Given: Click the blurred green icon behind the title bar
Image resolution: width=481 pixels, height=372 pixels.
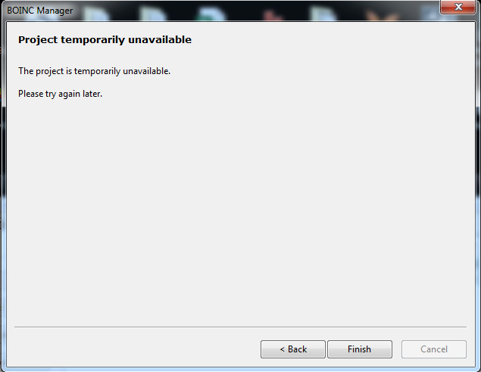Looking at the screenshot, I should (x=211, y=14).
